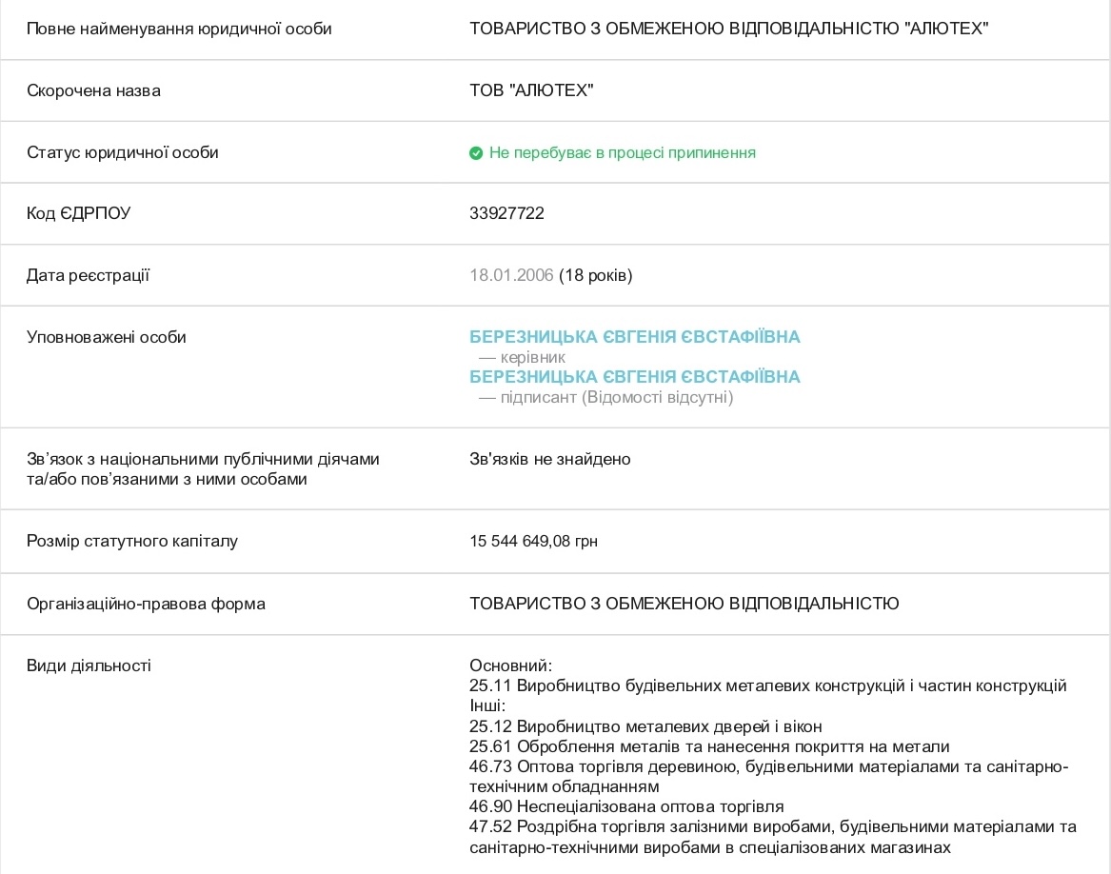Click main activity 25.11 Виробництво будівельних металевих конструкцій
The width and height of the screenshot is (1111, 874).
[767, 686]
